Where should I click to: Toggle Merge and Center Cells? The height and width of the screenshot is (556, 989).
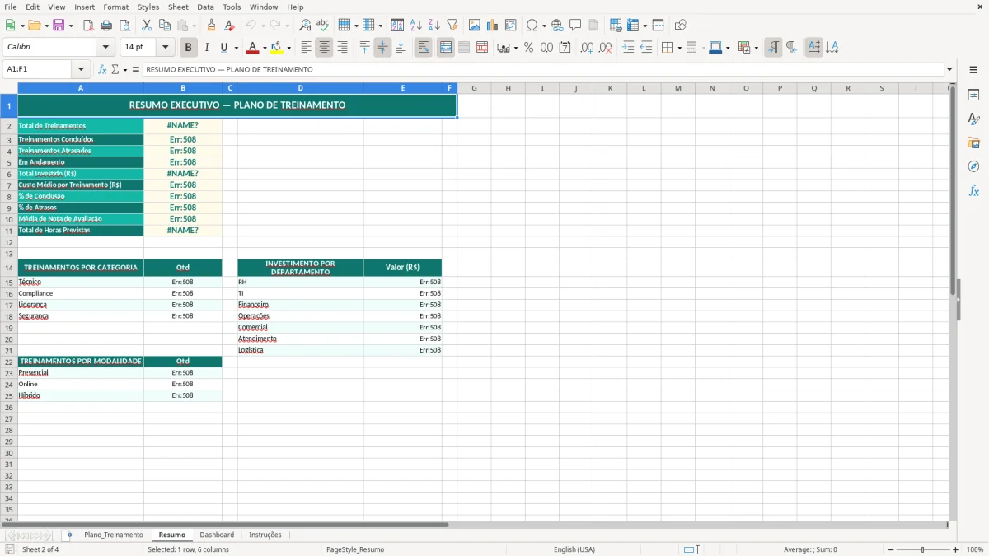[446, 48]
